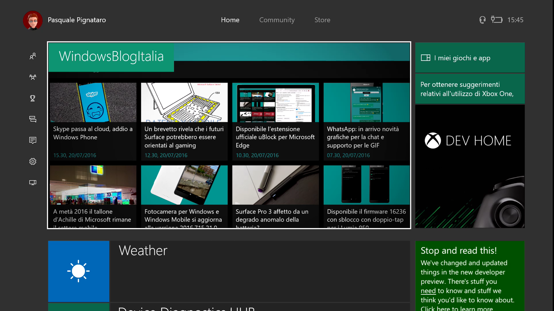Open the Achievements trophy icon
The width and height of the screenshot is (554, 311).
click(33, 98)
